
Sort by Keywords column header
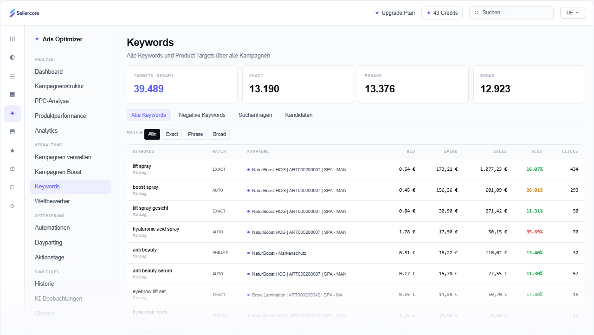click(143, 152)
